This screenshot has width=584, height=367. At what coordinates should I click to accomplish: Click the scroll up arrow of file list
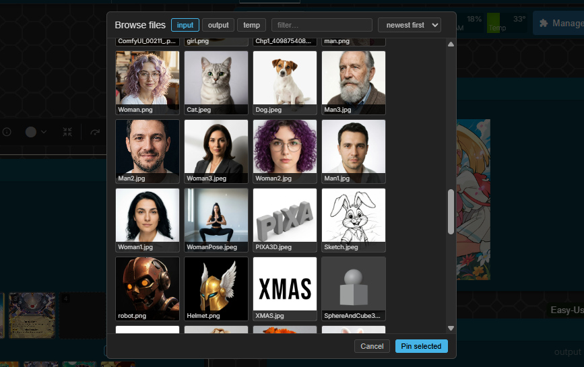pyautogui.click(x=451, y=44)
